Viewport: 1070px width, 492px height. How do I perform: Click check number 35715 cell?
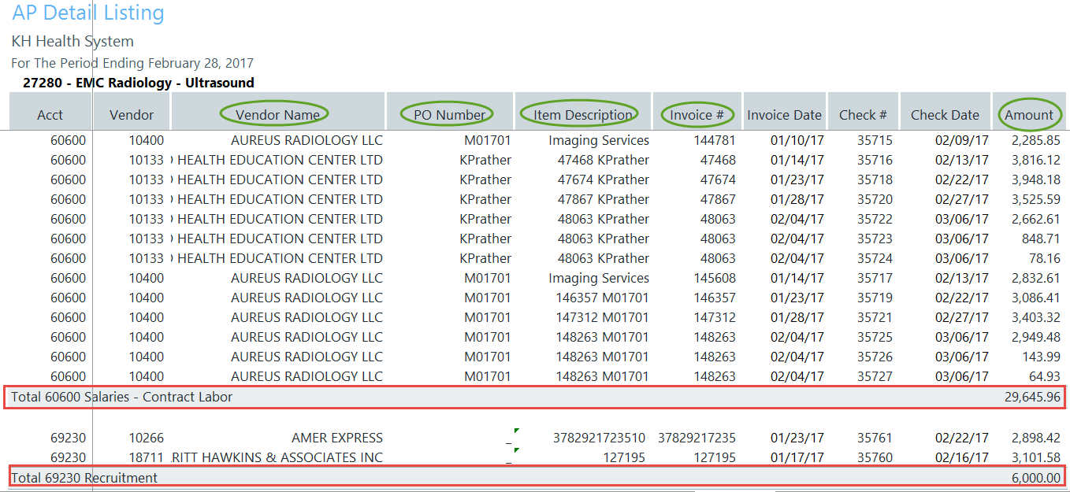pyautogui.click(x=875, y=140)
